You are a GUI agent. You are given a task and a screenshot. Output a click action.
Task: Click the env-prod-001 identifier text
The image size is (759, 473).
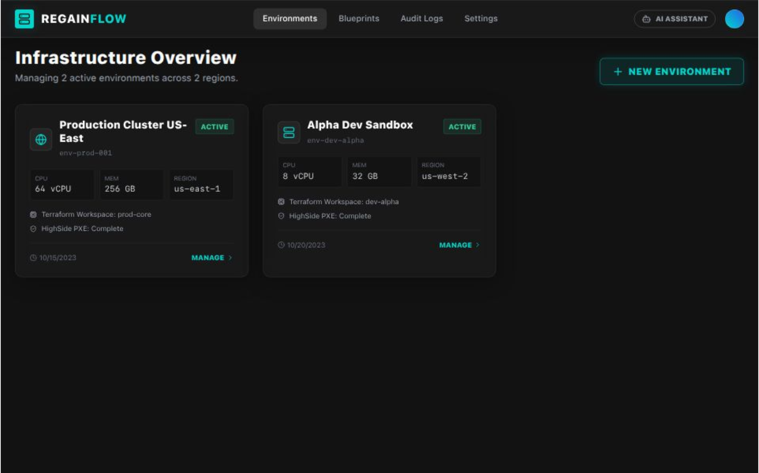pyautogui.click(x=86, y=153)
